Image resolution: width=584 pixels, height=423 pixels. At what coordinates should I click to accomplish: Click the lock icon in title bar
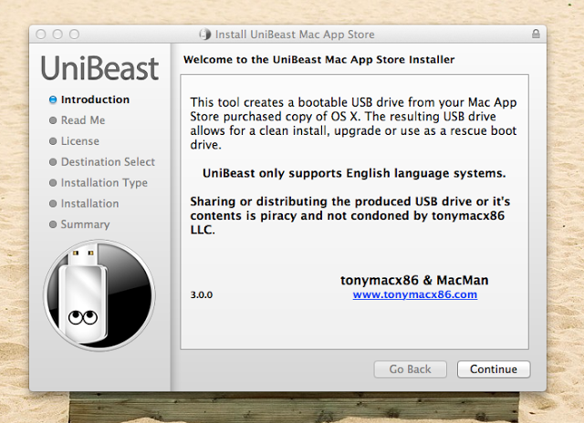tap(535, 35)
